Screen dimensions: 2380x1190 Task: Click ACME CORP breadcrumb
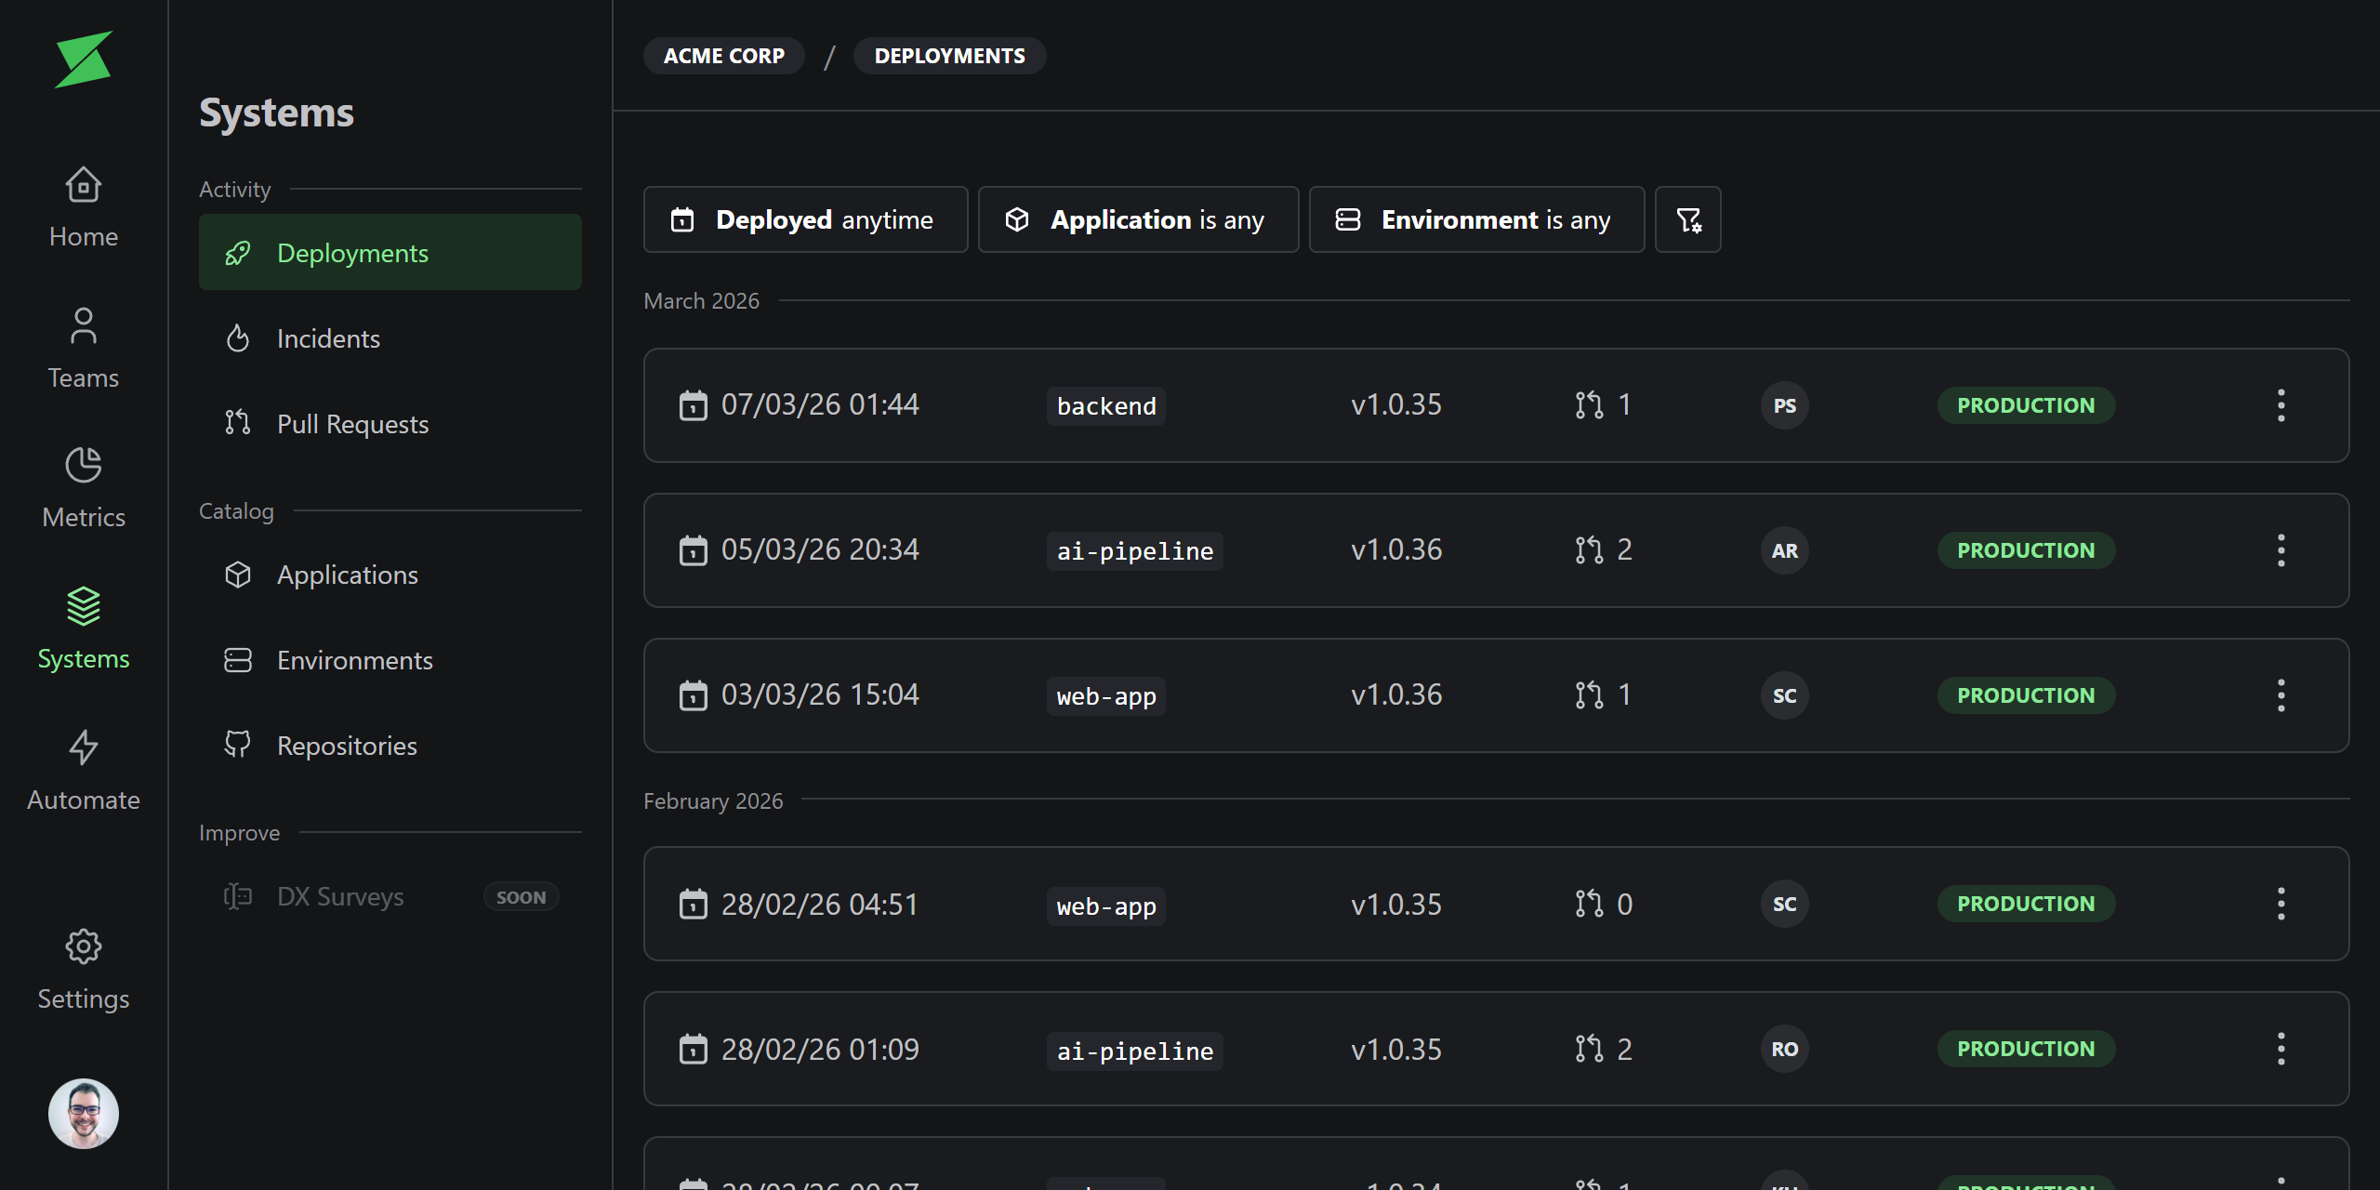pyautogui.click(x=723, y=56)
